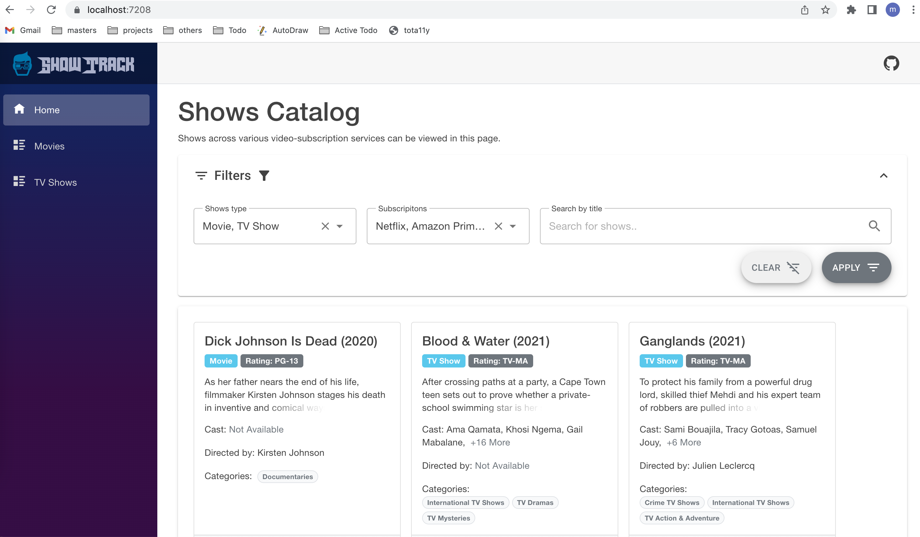Click the ShowTrack logo
The image size is (920, 537).
coord(73,64)
